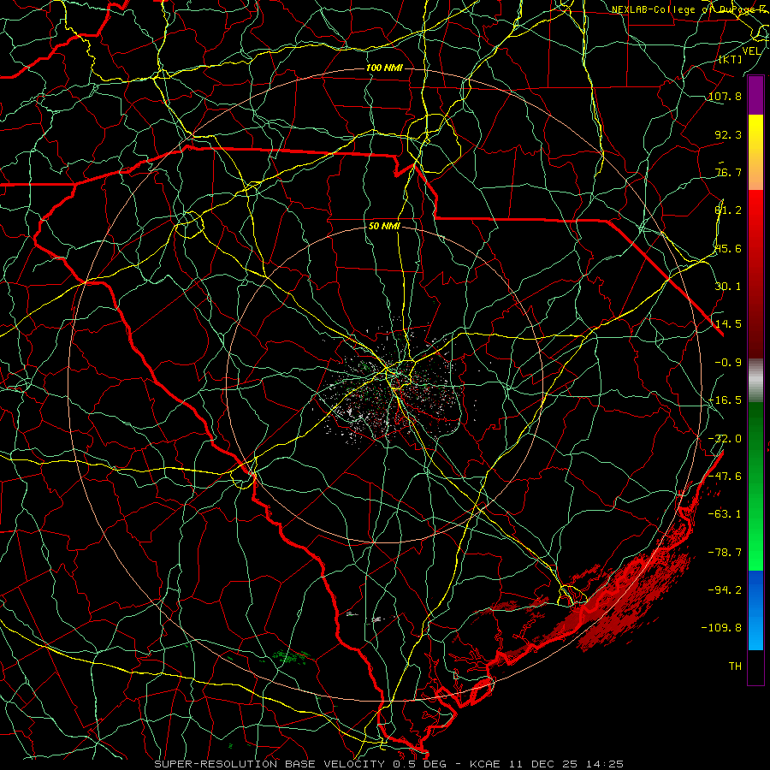Click the '100 NMI' range ring label
The image size is (770, 770).
384,68
